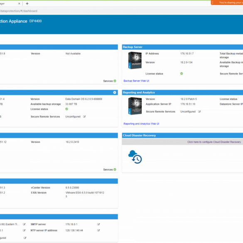Open the gear settings icon on storage panel

click(115, 93)
